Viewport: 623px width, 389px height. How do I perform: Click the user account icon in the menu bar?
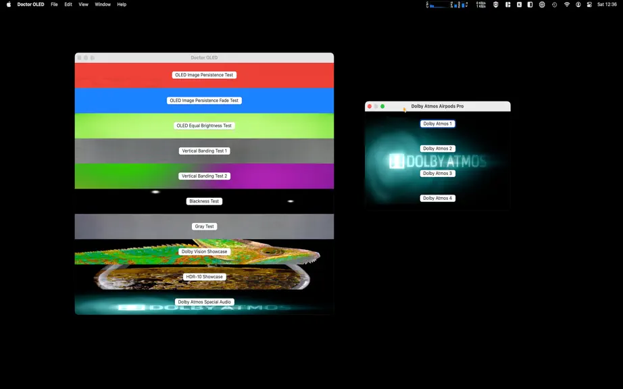coord(578,5)
